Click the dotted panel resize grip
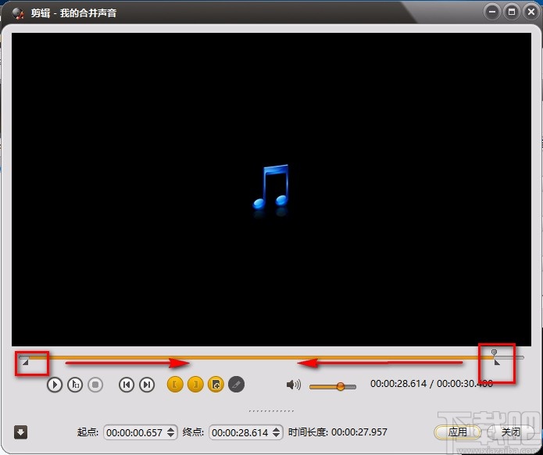Screen dimensions: 543x455 (271, 411)
